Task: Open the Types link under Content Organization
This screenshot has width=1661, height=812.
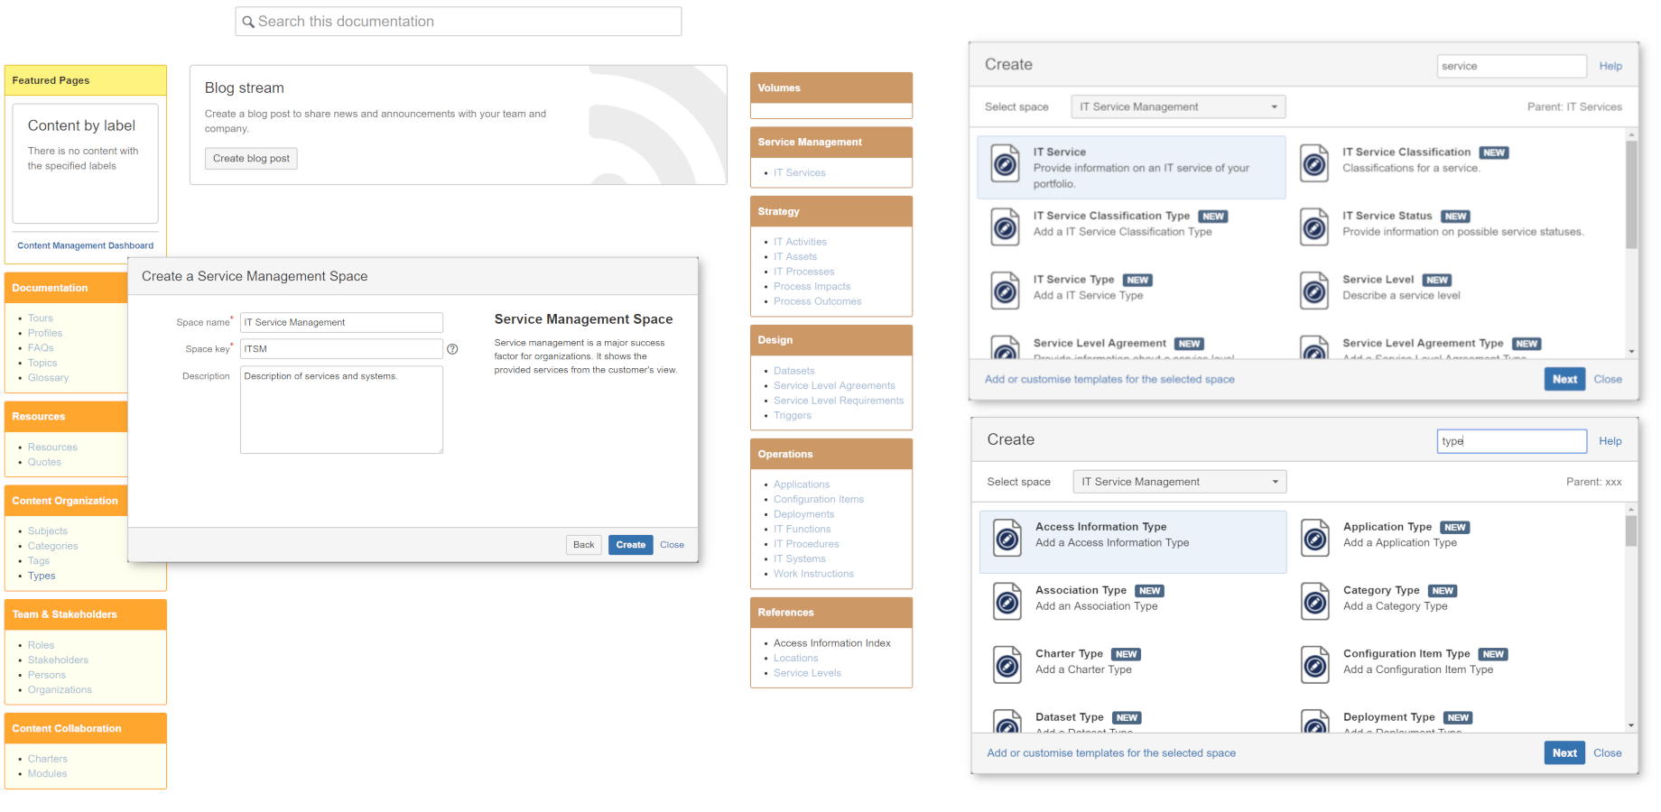Action: click(42, 576)
